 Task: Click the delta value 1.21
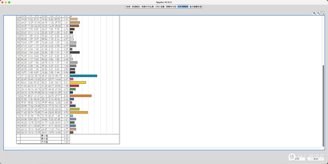pyautogui.click(x=66, y=19)
